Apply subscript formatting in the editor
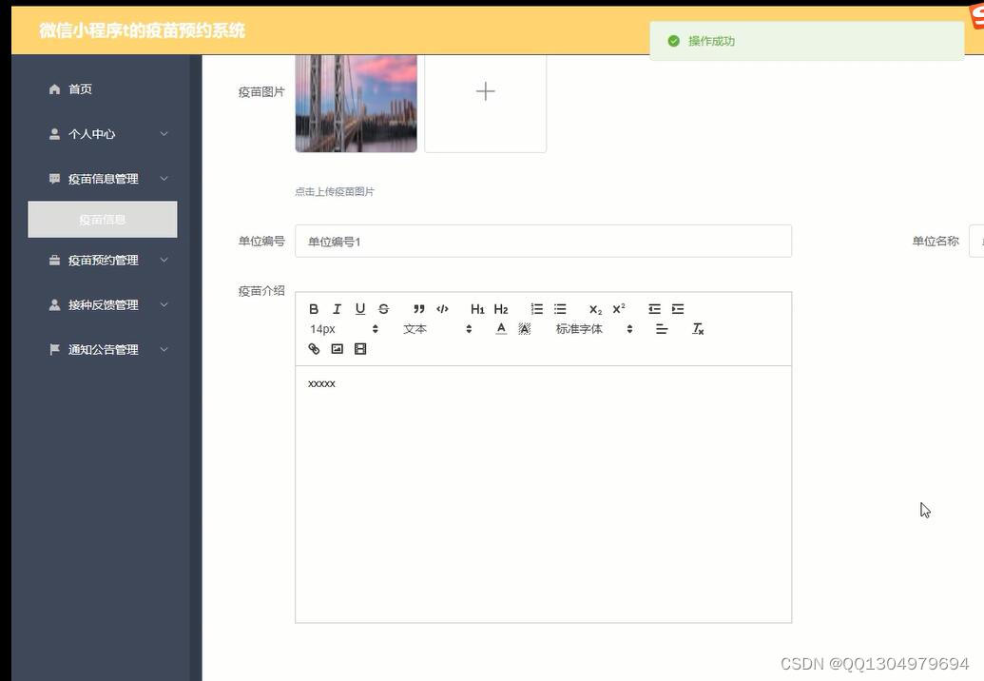 [594, 309]
